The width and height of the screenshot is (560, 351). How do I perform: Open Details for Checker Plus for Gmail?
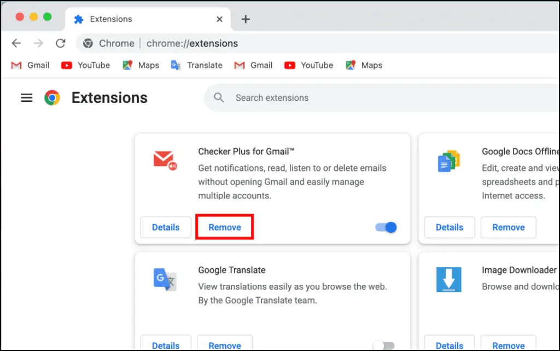[x=166, y=227]
